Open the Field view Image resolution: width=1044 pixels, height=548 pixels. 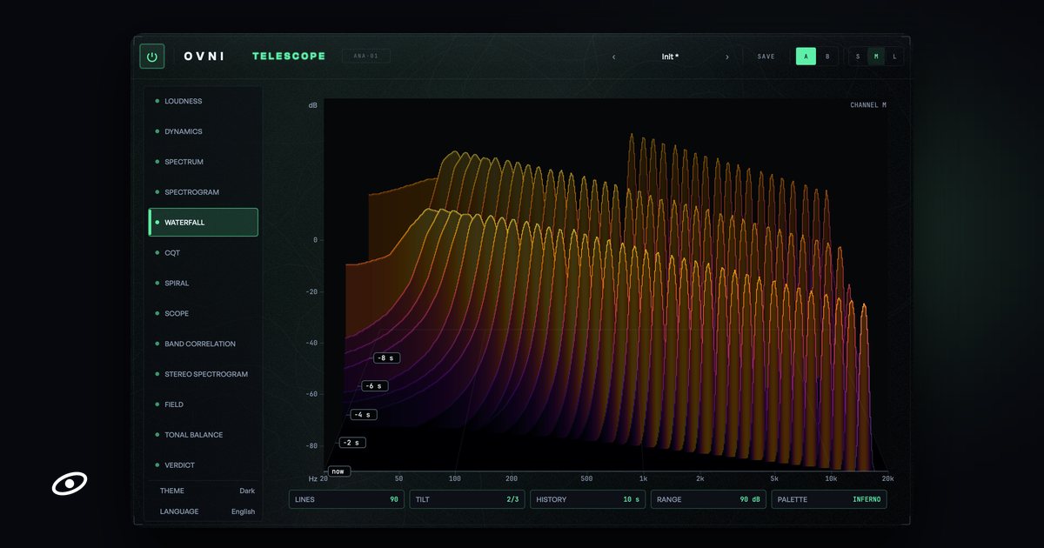(x=204, y=404)
